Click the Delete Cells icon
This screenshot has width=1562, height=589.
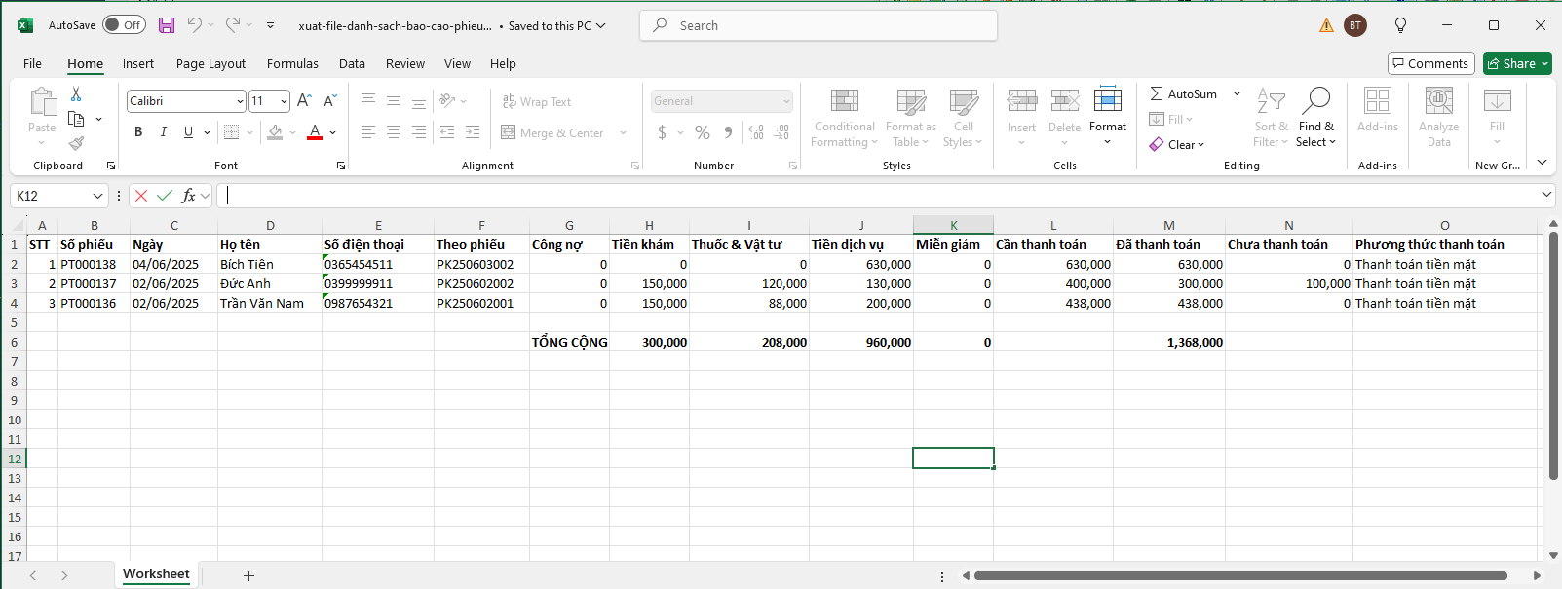1064,100
